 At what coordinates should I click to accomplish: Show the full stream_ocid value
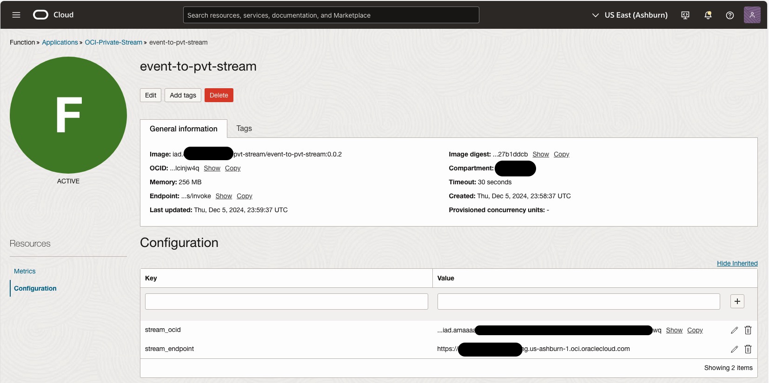pyautogui.click(x=674, y=330)
